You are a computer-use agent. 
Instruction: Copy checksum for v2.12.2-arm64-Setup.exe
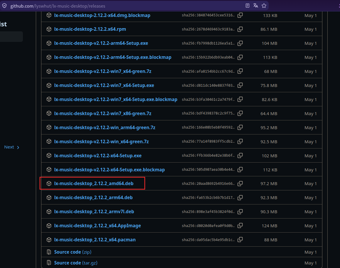pos(240,43)
